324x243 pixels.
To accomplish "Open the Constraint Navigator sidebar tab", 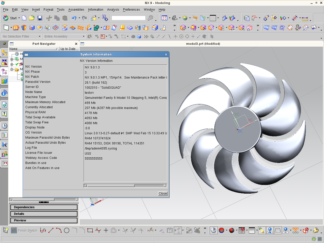I will click(4, 62).
